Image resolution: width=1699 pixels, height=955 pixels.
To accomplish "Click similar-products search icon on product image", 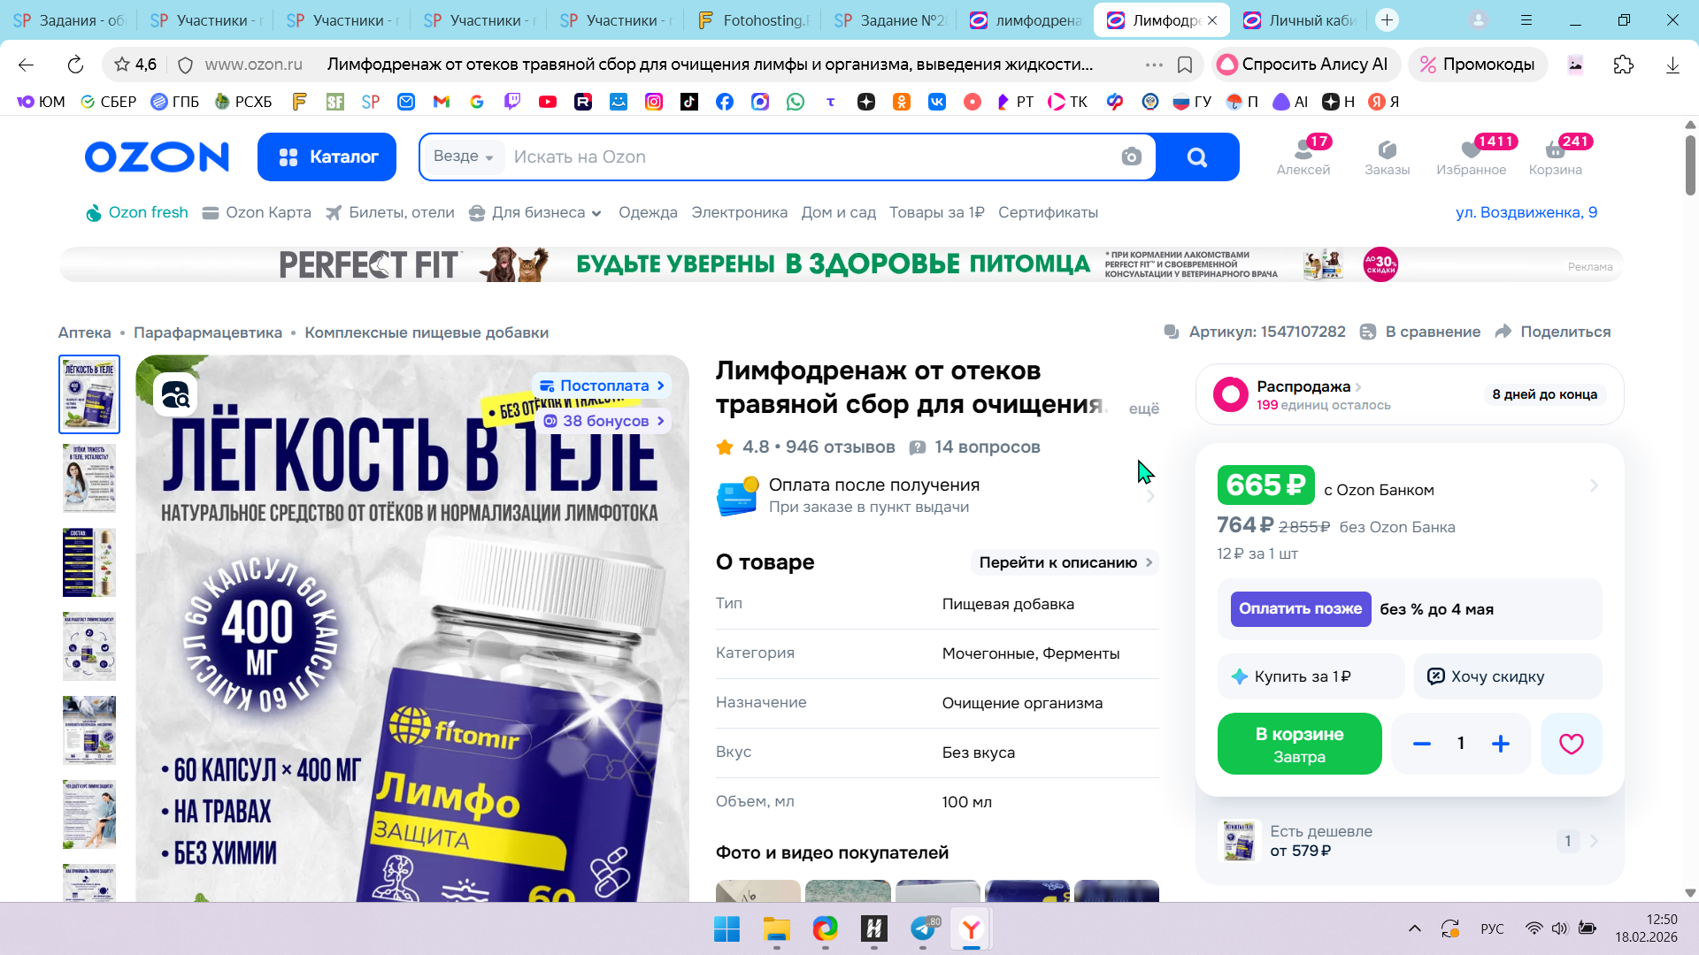I will coord(175,394).
